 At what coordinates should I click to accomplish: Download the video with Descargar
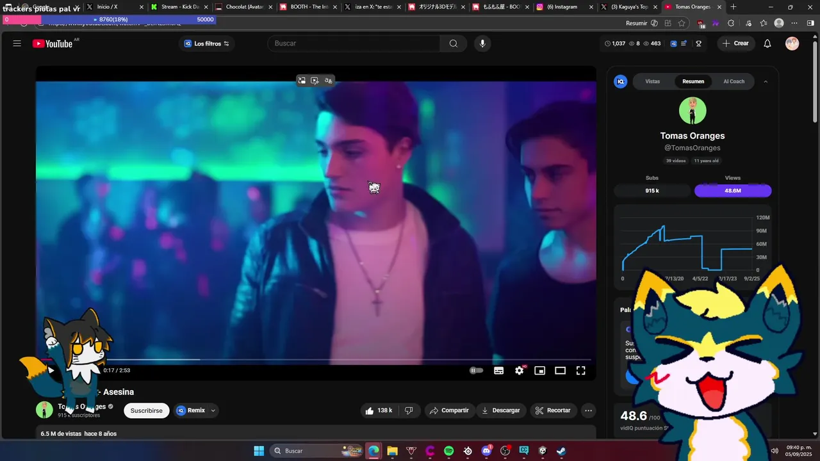coord(500,410)
